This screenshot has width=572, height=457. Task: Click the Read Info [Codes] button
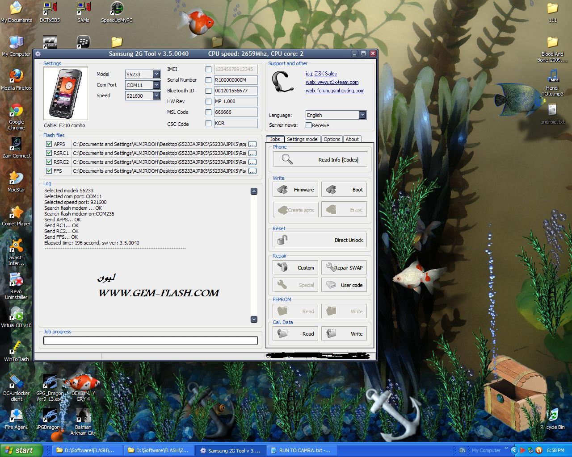click(x=320, y=159)
